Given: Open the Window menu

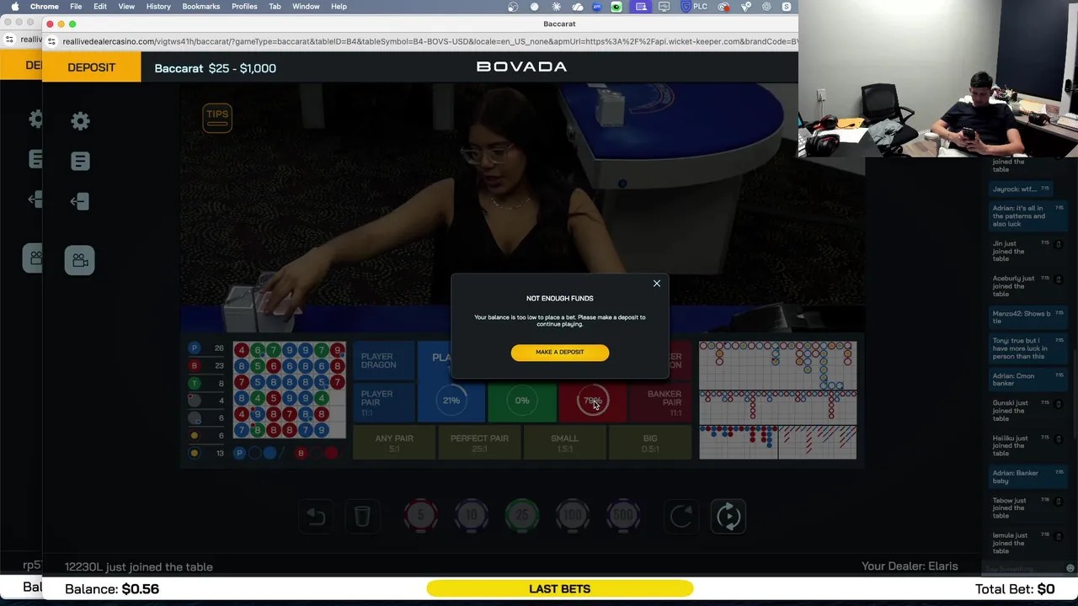Looking at the screenshot, I should [306, 7].
